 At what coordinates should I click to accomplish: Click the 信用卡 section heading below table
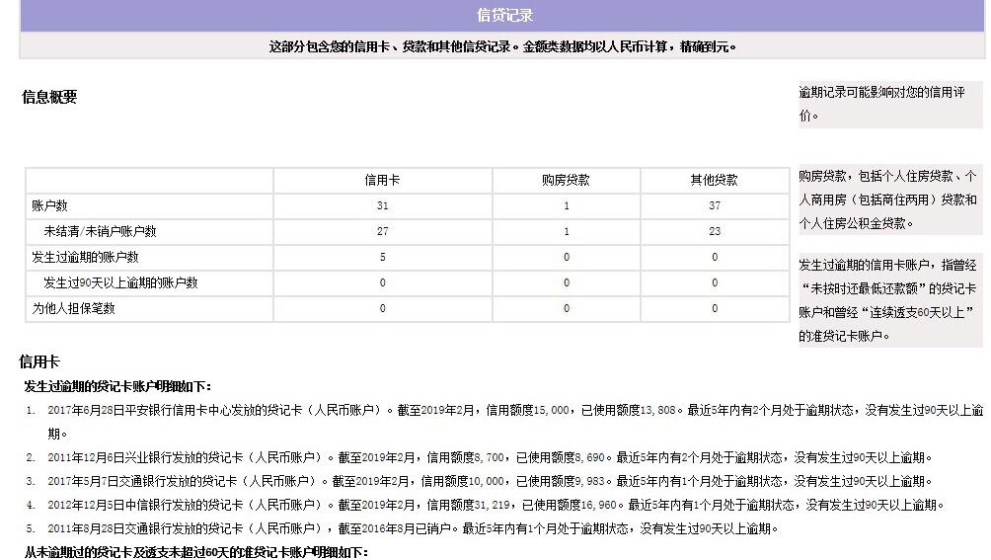39,362
